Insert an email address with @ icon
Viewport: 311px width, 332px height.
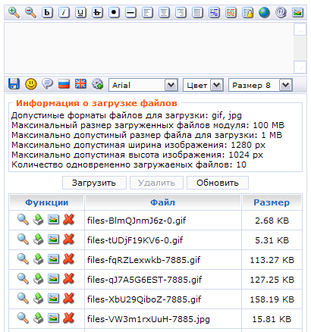281,12
